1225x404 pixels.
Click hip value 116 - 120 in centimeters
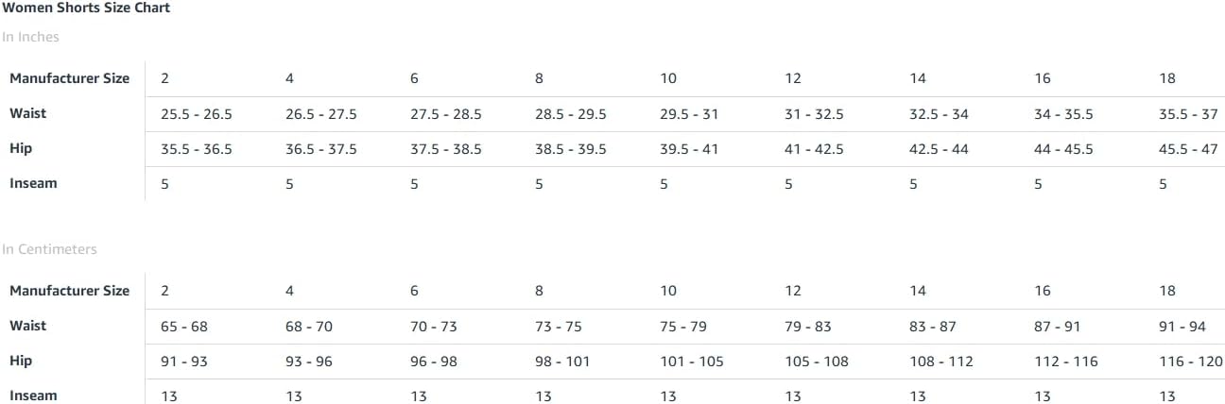coord(1191,362)
